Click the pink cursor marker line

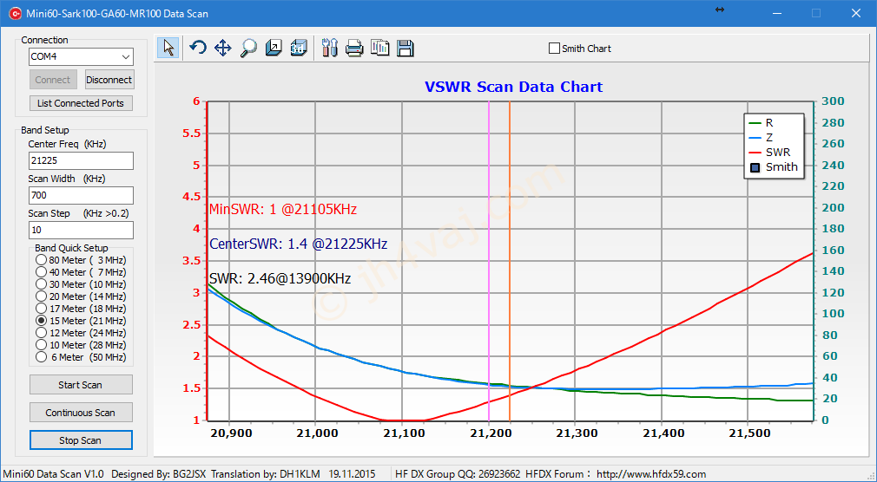pos(489,261)
